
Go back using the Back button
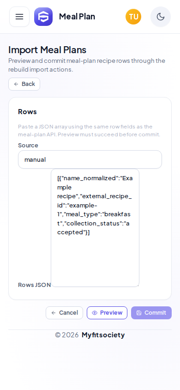24,84
